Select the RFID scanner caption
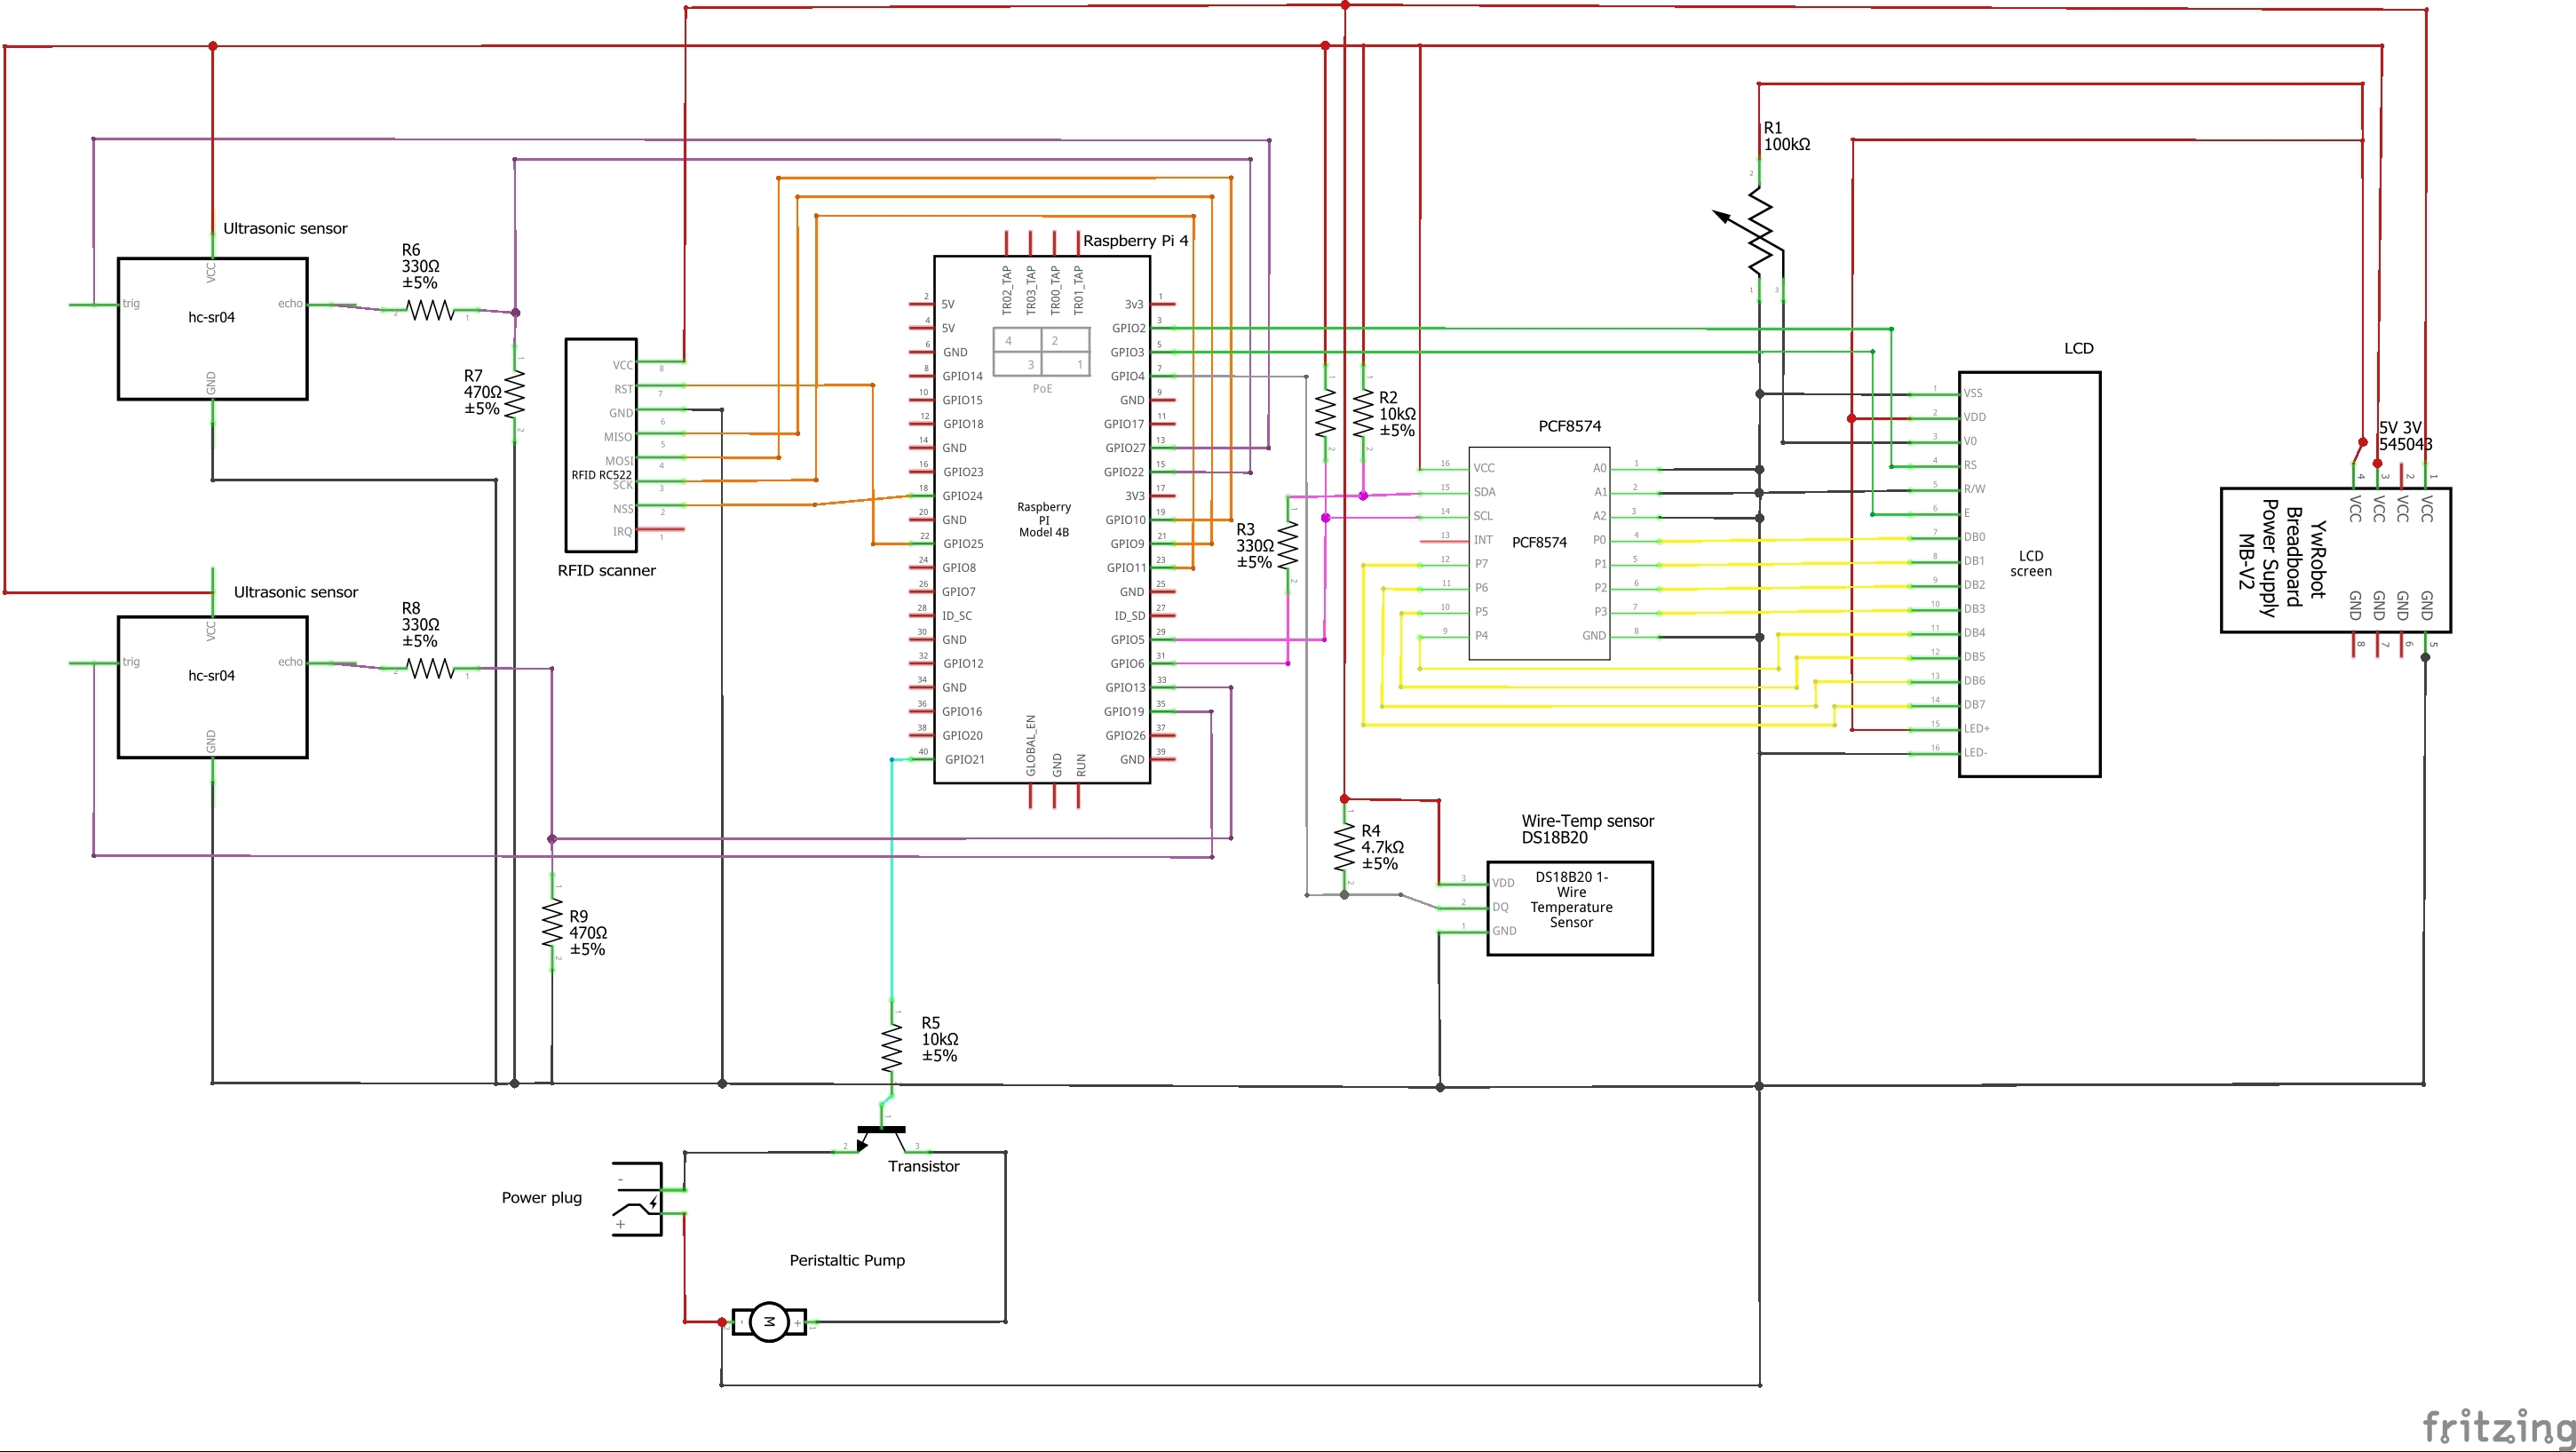The image size is (2576, 1452). [x=606, y=571]
